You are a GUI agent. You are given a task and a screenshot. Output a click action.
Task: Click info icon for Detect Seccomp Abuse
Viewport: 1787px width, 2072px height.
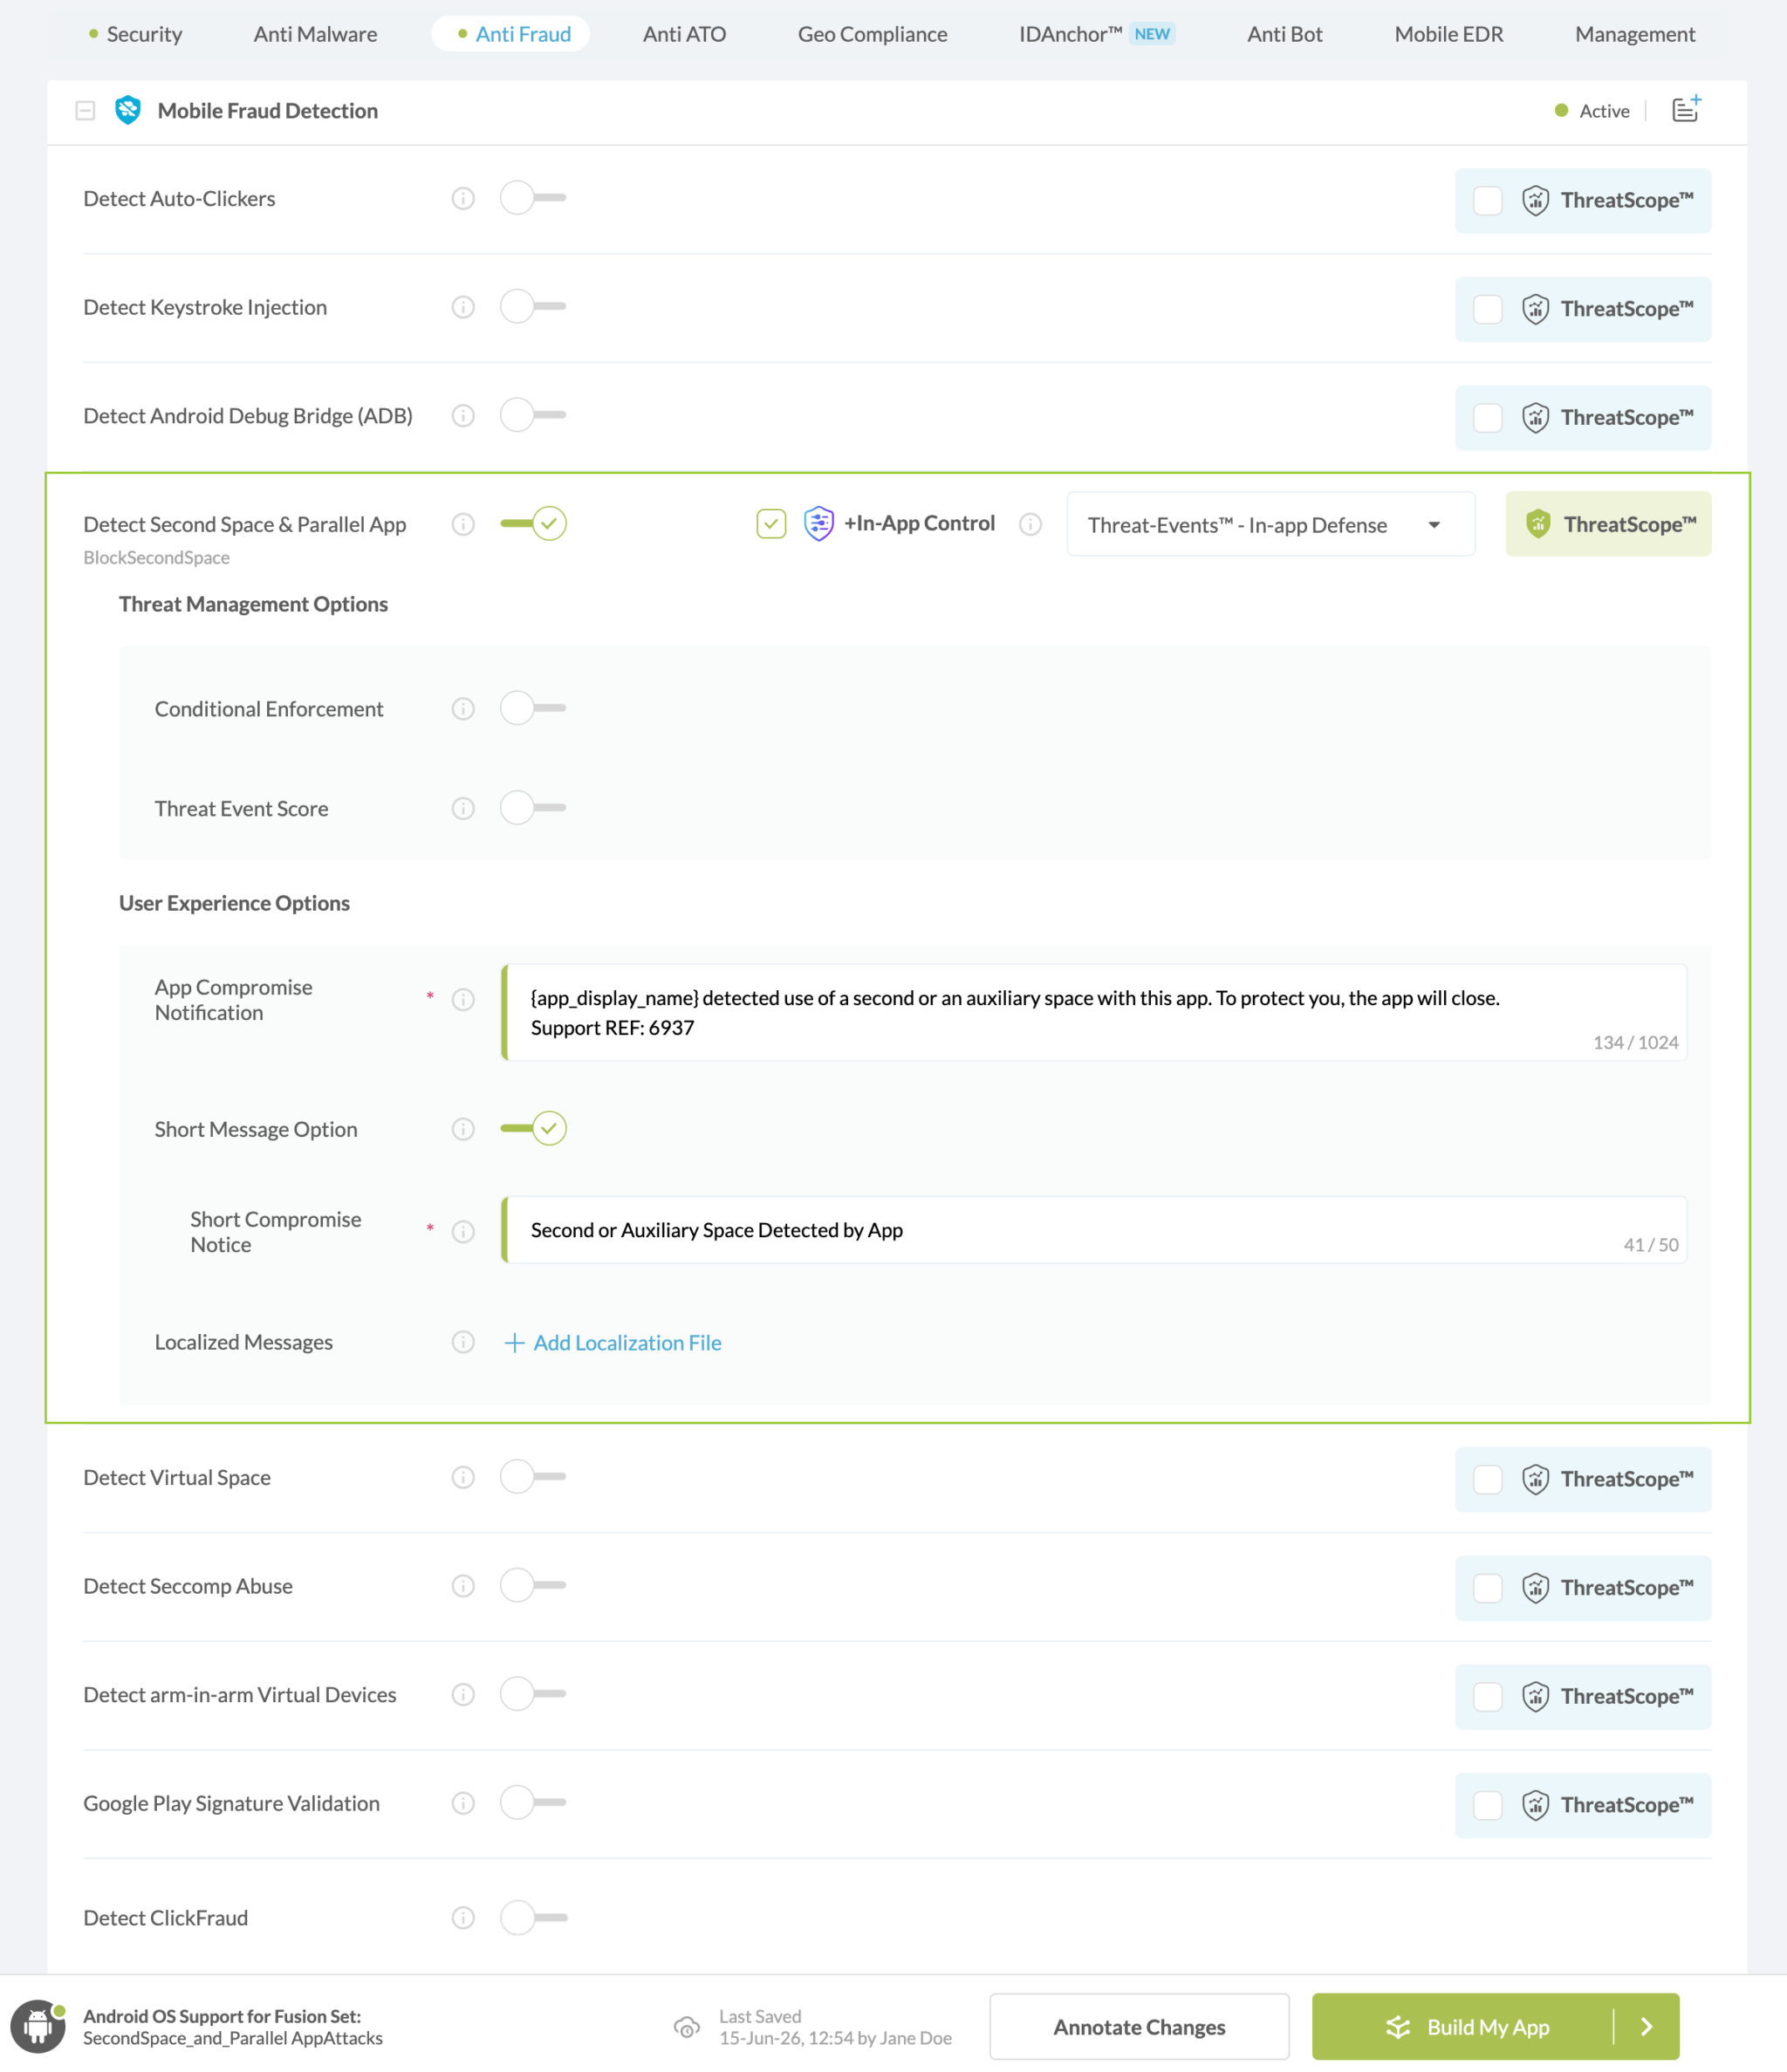[x=463, y=1586]
